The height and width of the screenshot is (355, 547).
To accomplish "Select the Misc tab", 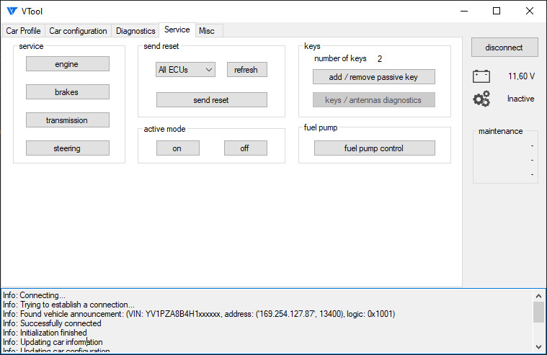I will 207,31.
